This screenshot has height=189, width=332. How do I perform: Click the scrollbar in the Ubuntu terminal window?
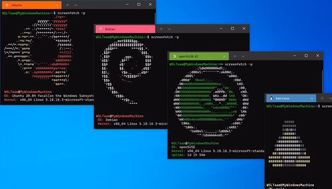155,19
